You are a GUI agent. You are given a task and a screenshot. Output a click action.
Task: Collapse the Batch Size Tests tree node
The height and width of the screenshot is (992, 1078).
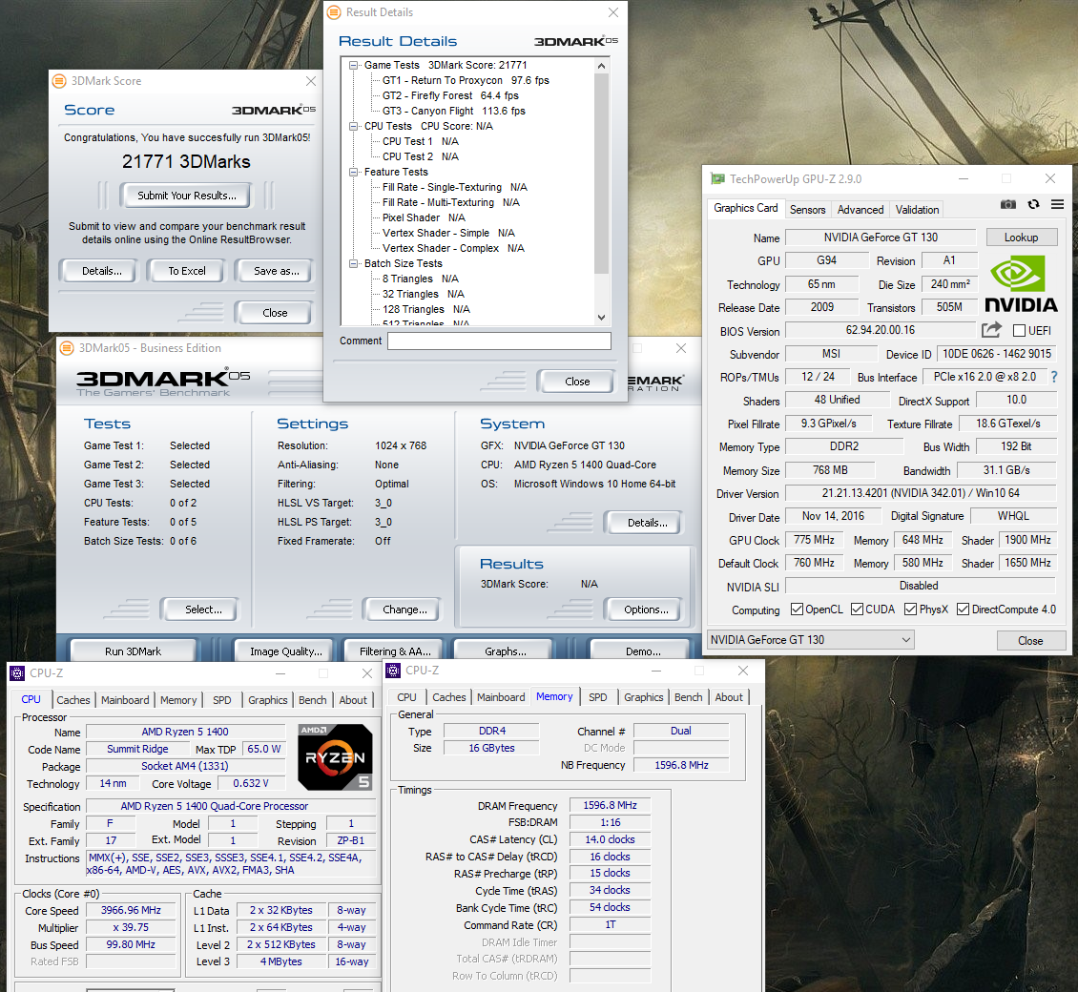pyautogui.click(x=354, y=263)
